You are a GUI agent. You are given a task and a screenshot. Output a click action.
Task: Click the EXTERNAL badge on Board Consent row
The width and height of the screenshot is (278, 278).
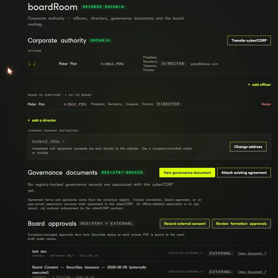pos(221,272)
